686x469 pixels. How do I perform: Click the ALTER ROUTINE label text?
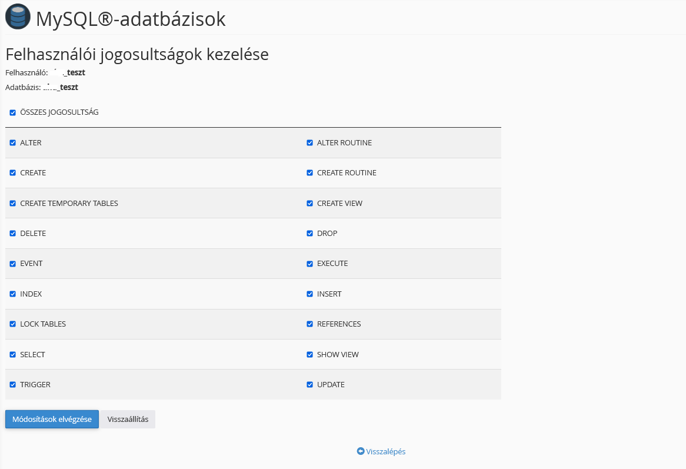(x=344, y=142)
